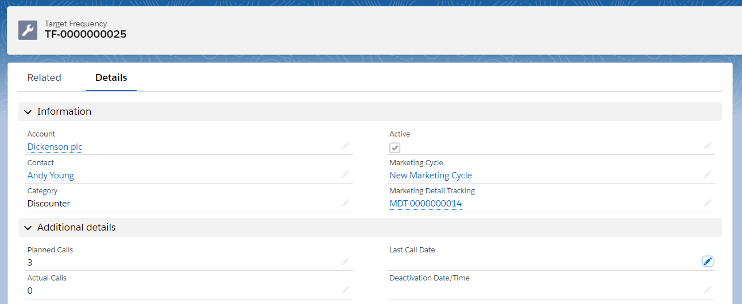This screenshot has height=304, width=742.
Task: Edit Actual Calls pencil icon
Action: (x=346, y=290)
